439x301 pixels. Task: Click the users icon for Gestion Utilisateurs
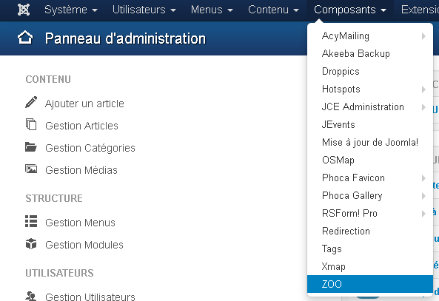coord(31,296)
